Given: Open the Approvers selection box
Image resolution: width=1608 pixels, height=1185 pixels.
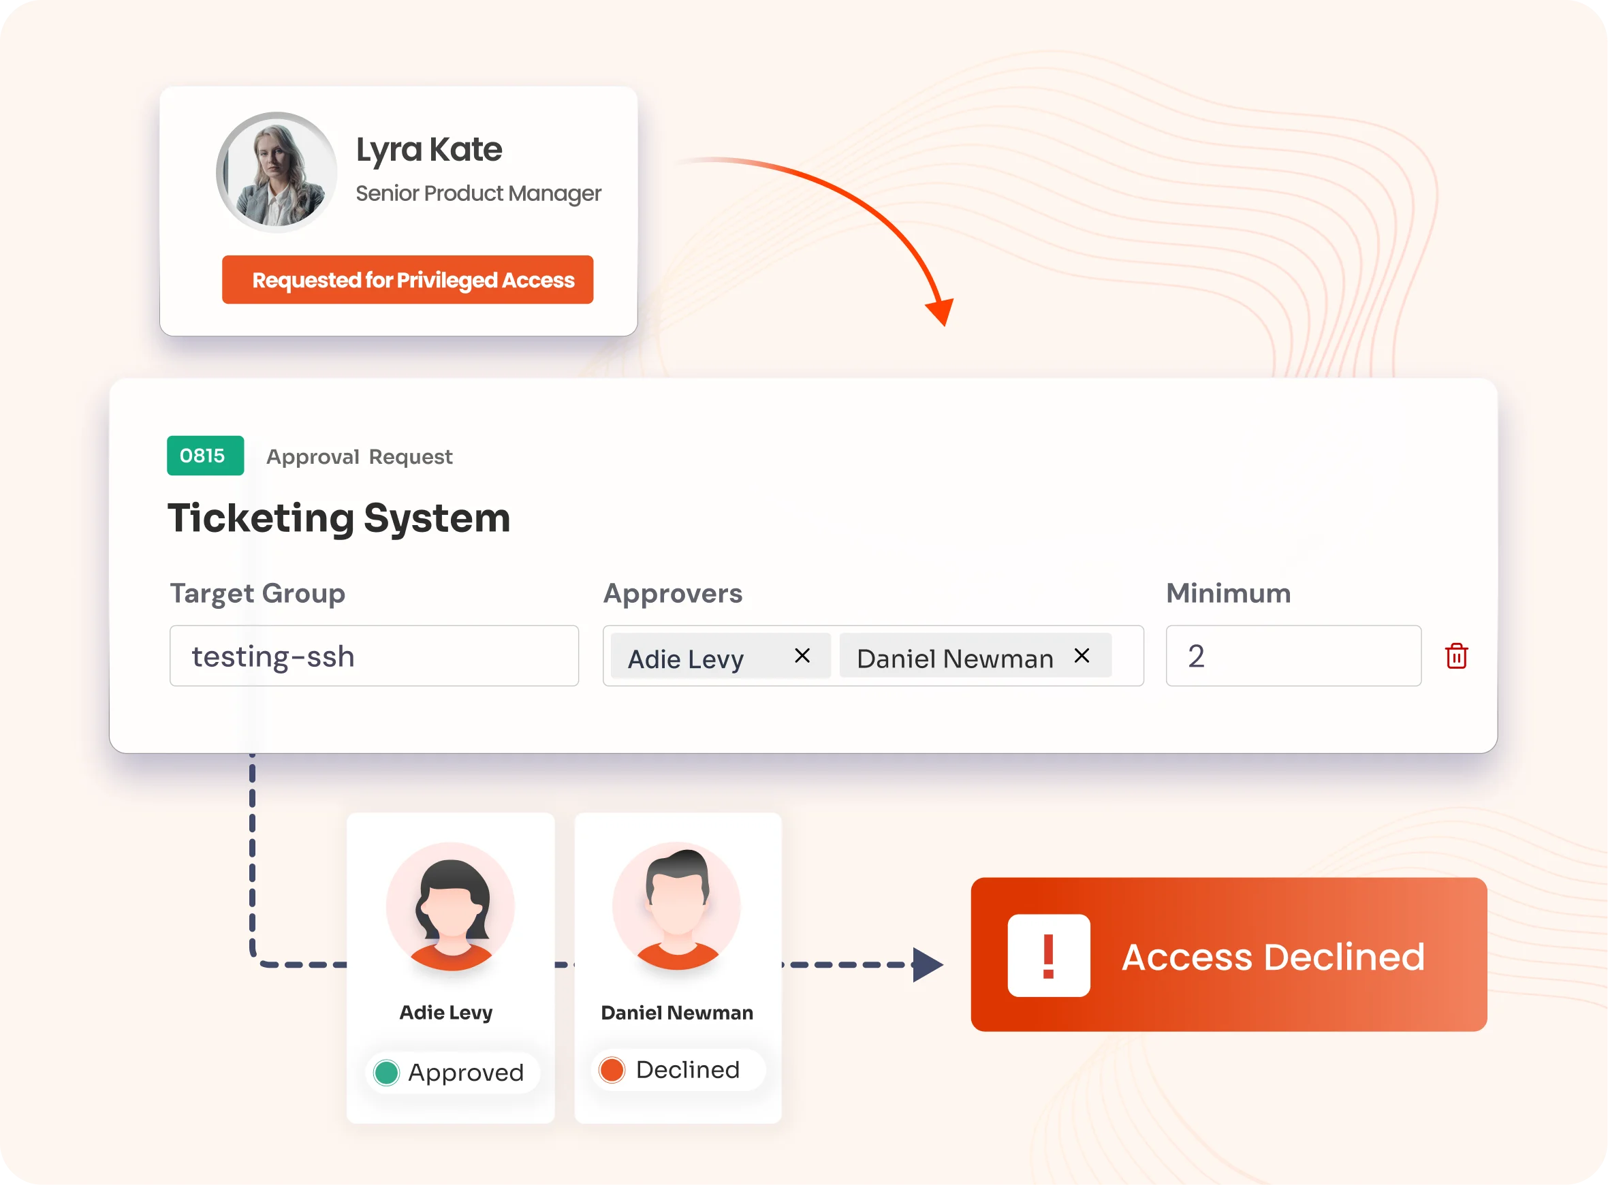Looking at the screenshot, I should pos(1126,656).
